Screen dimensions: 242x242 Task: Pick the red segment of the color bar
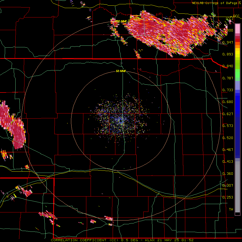pos(237,40)
